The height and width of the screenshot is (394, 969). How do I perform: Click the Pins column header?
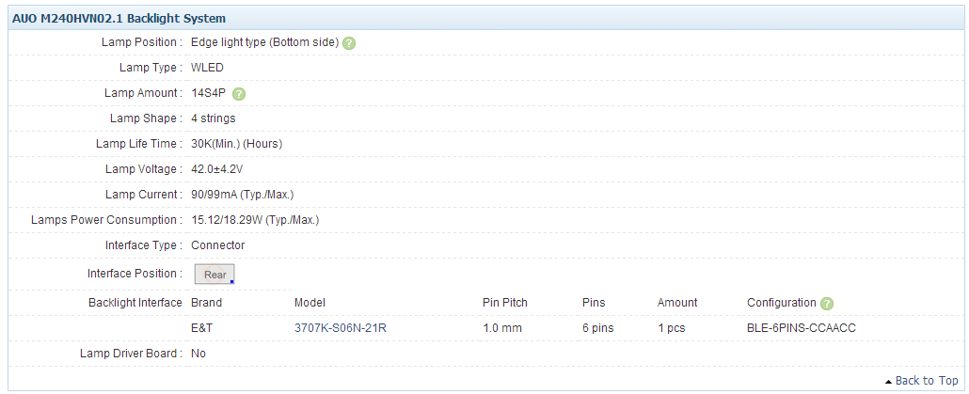(x=594, y=303)
